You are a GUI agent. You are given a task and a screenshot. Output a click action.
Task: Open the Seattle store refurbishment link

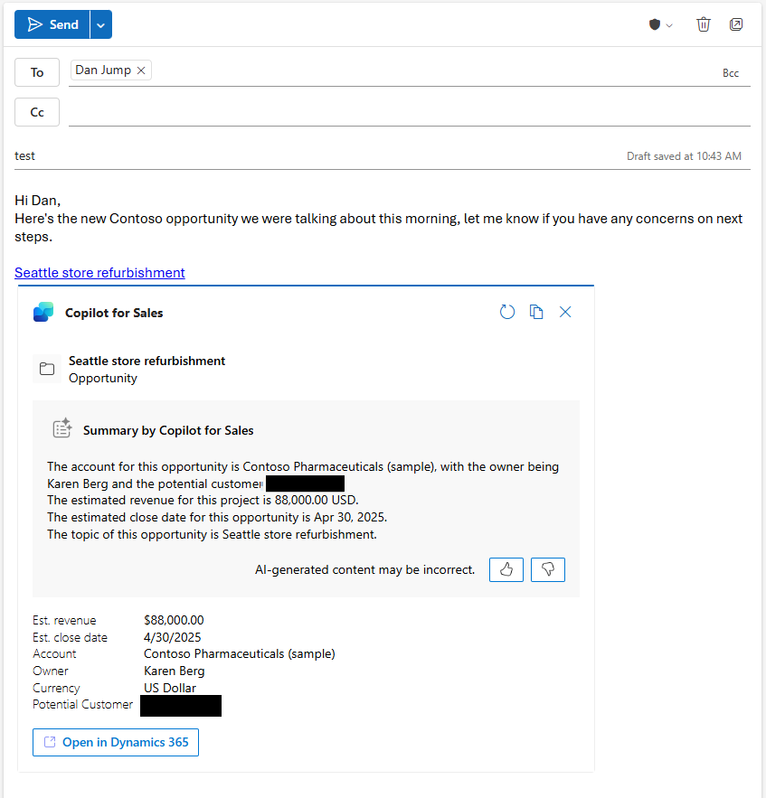coord(99,273)
